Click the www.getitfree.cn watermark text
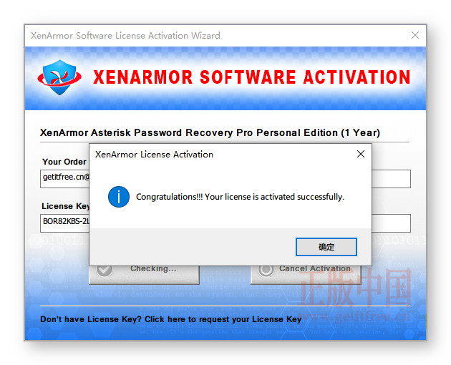Viewport: 451px width, 365px height. pos(355,316)
